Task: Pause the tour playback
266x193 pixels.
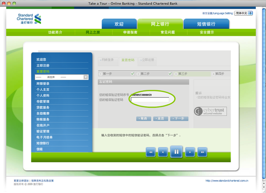Action: (x=176, y=152)
